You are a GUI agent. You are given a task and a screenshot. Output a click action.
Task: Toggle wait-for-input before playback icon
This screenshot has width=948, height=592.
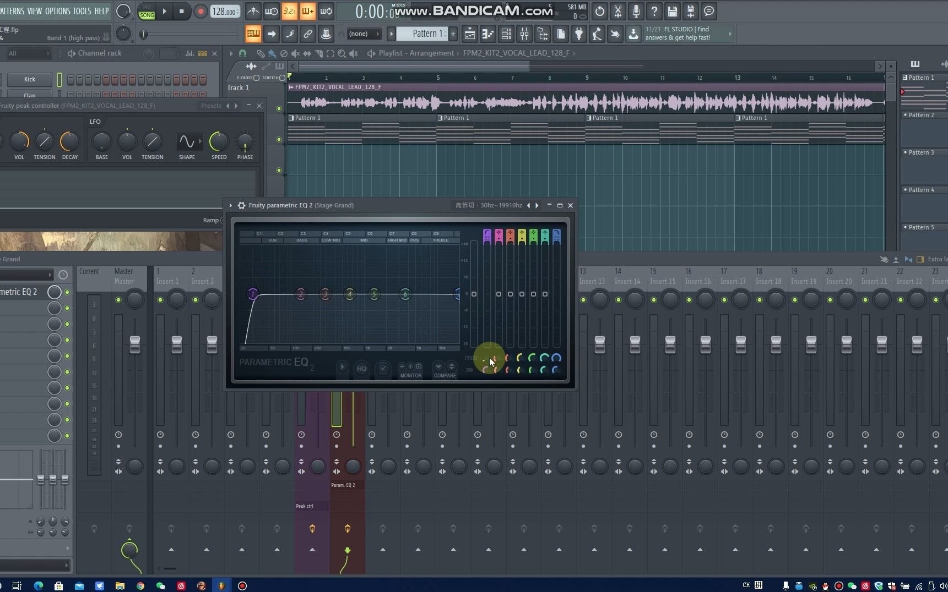coord(271,11)
